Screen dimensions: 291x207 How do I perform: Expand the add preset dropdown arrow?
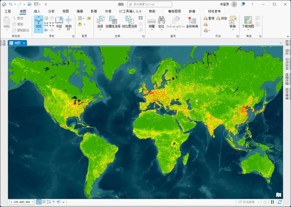coord(84,24)
